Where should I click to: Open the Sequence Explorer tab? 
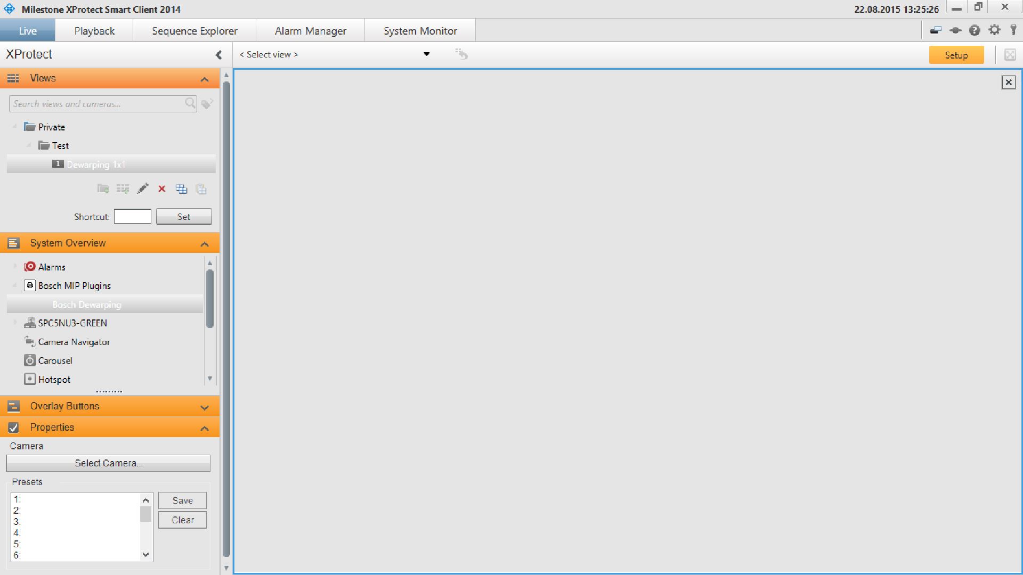[x=194, y=31]
